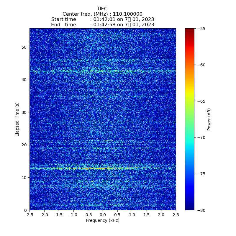Click the Center freq. 110.100000 text

click(x=102, y=14)
